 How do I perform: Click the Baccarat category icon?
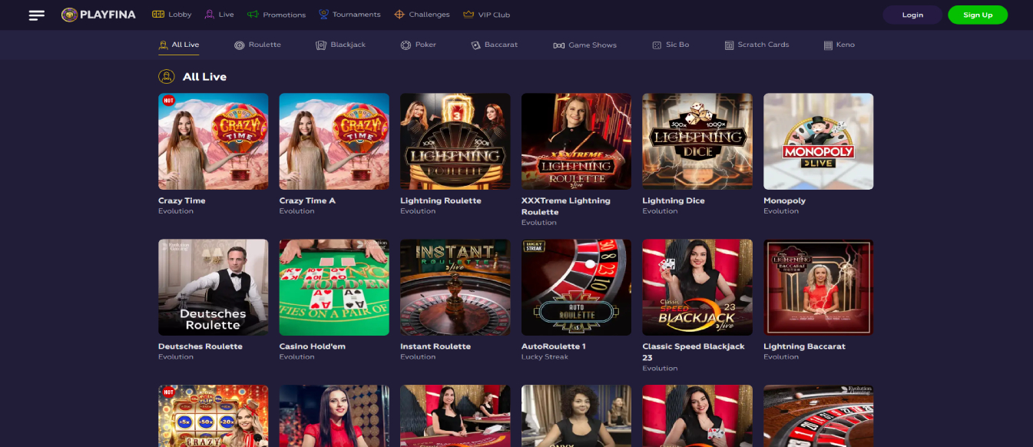point(476,45)
